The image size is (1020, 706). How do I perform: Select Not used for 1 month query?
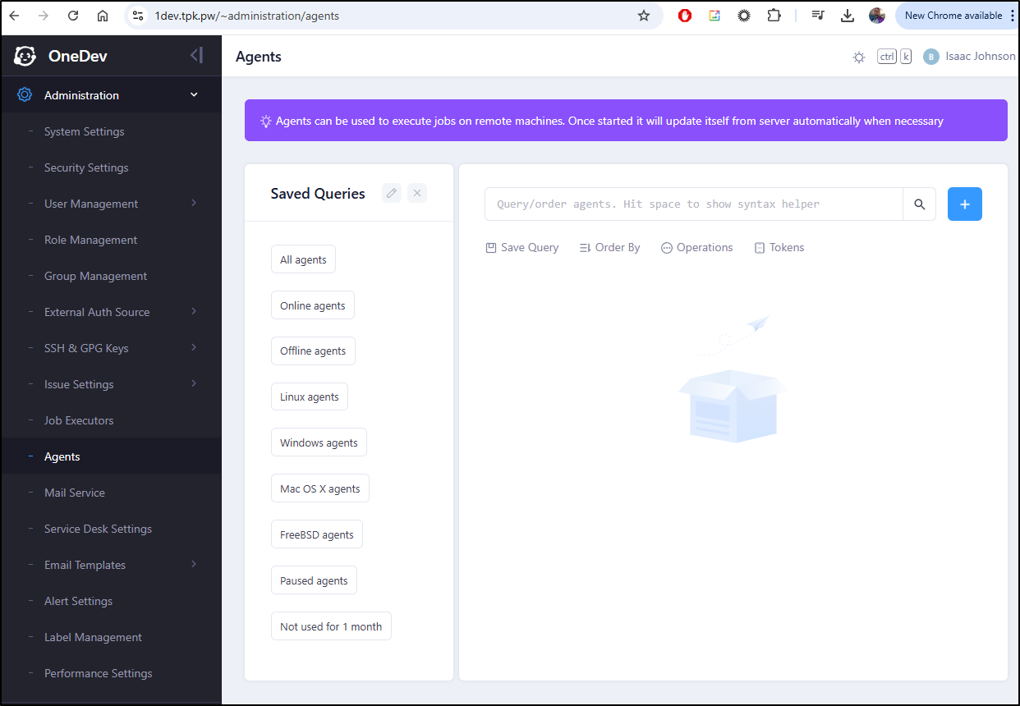tap(331, 626)
